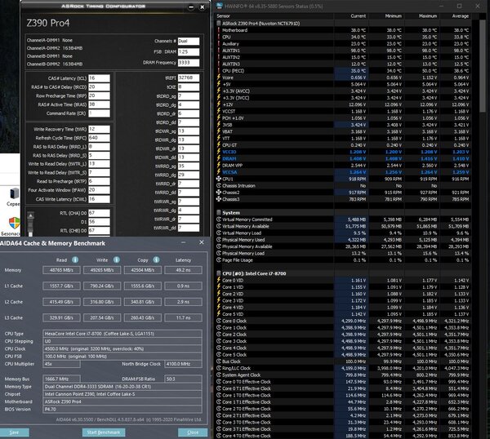Select the Vcore sensor row

344,78
